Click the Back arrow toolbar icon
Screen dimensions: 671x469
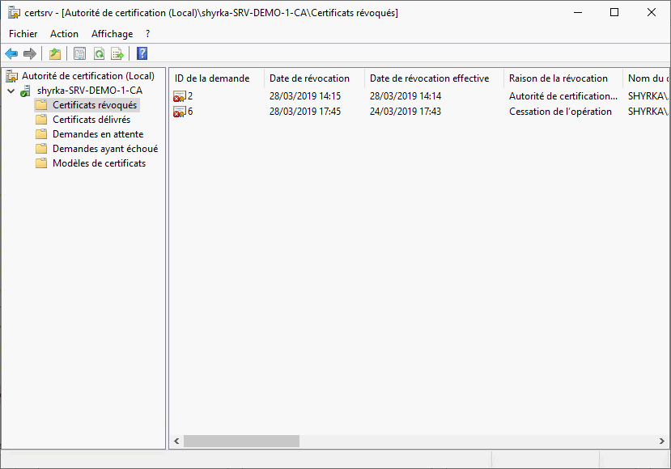(x=11, y=54)
